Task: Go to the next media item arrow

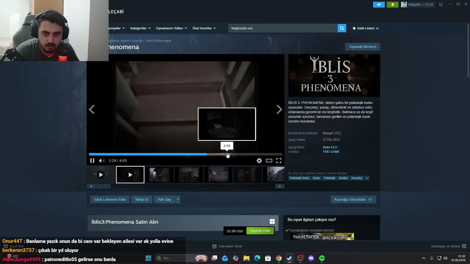Action: (x=279, y=109)
